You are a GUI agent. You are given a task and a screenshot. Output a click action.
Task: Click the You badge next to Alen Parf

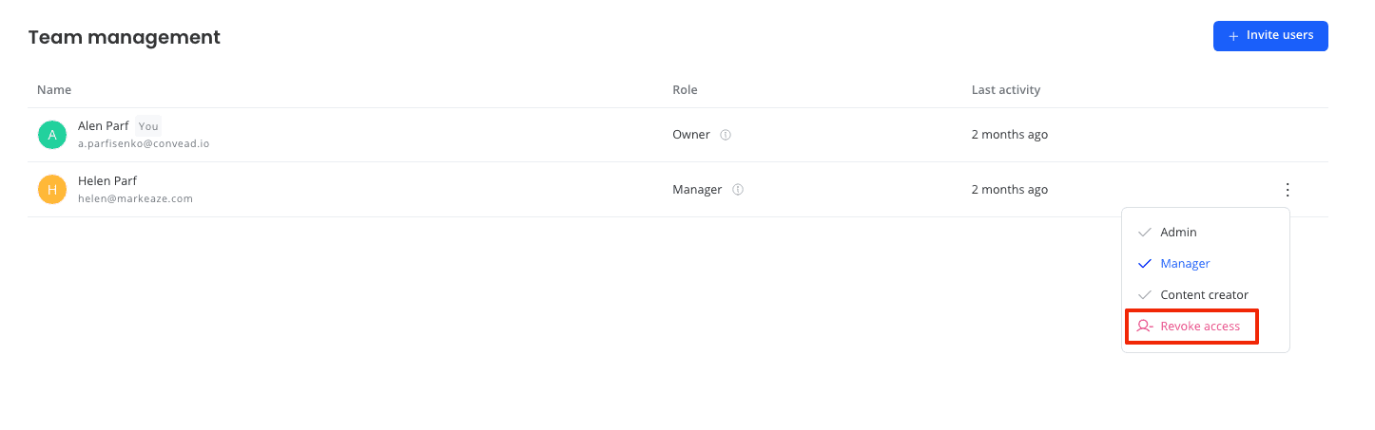[x=148, y=126]
